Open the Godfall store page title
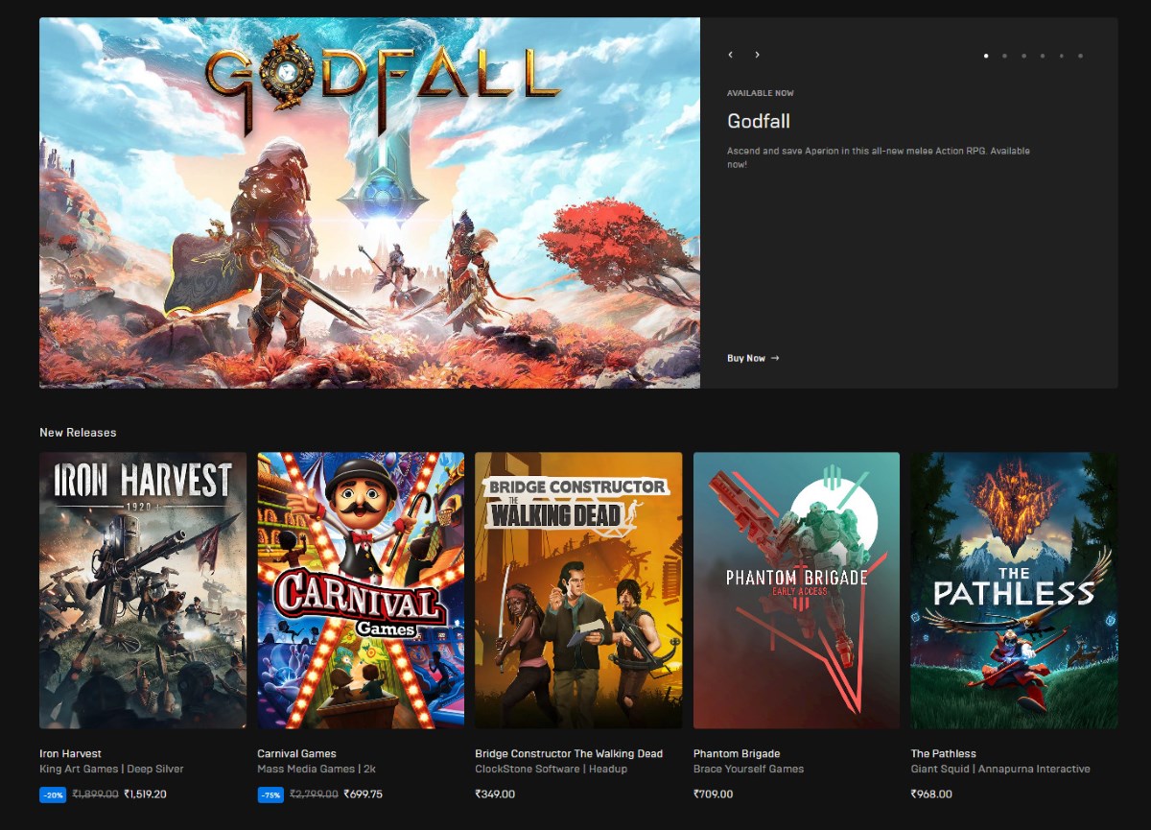Image resolution: width=1151 pixels, height=830 pixels. 758,121
